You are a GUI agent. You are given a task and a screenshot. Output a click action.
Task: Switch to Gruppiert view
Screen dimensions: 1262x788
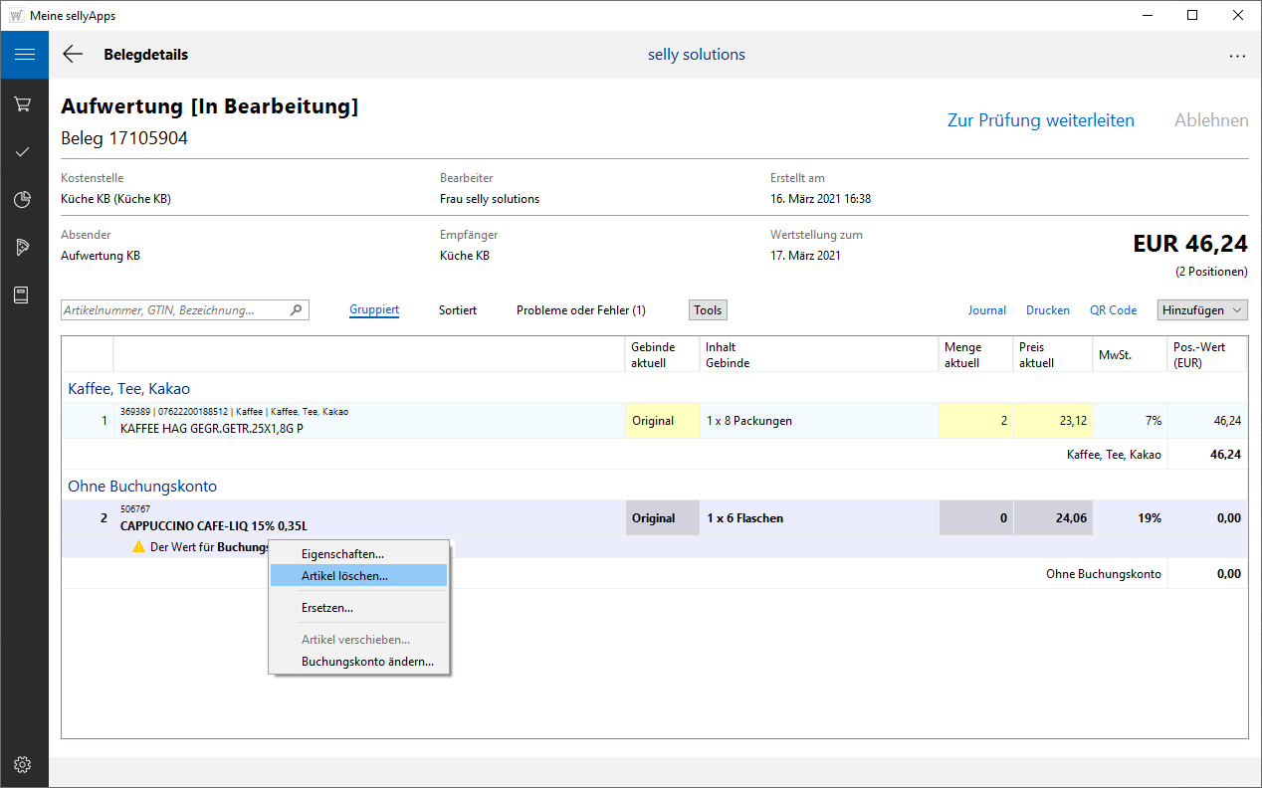[x=374, y=310]
